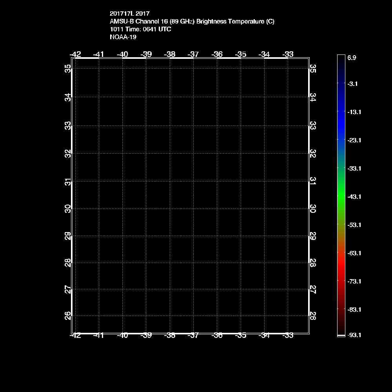Select the -13.1 color bar tick label
The image size is (392, 392).
pos(354,112)
